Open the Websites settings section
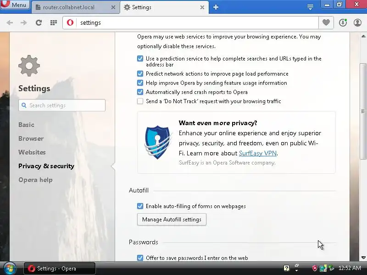Screen dimensions: 367x275 tap(32, 152)
